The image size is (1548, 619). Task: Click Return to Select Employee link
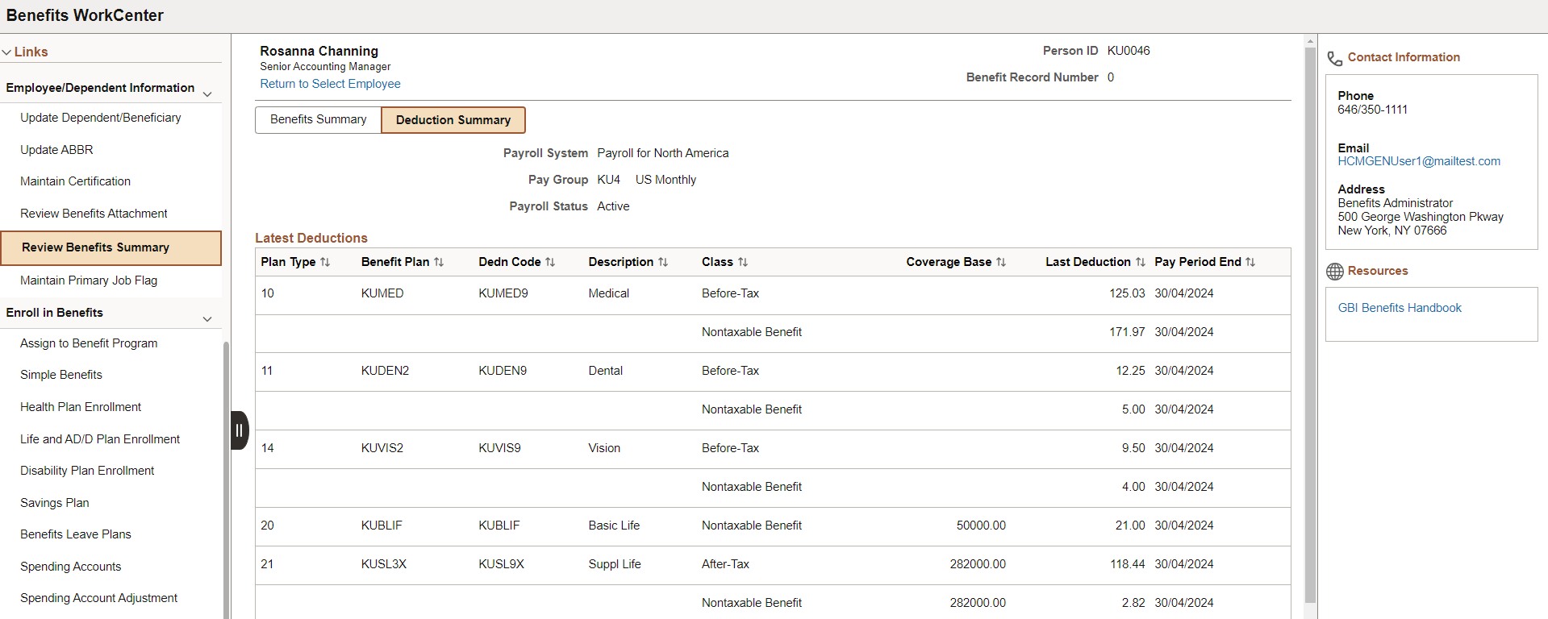click(330, 84)
